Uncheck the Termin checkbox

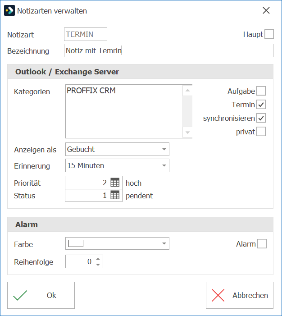(x=261, y=105)
